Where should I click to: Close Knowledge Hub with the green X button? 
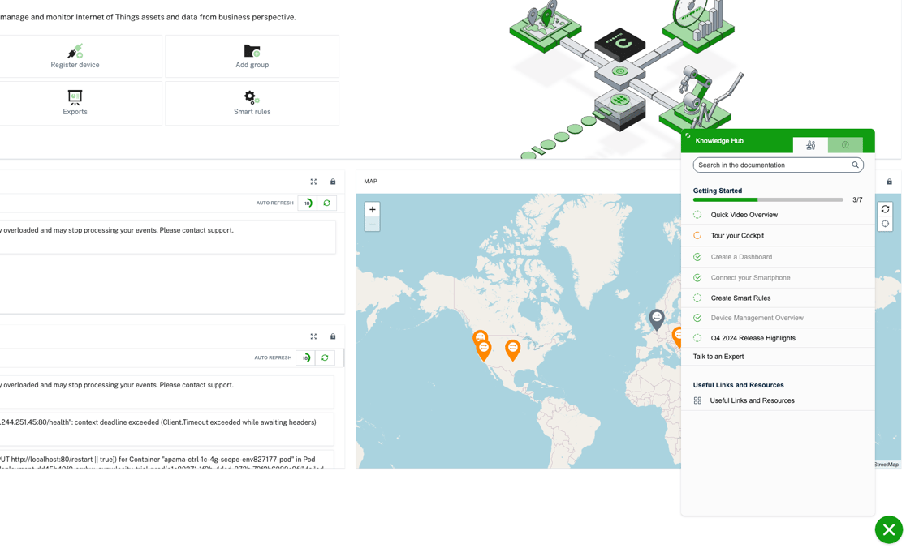click(888, 529)
